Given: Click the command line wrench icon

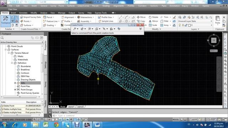Looking at the screenshot, I should click(50, 116).
